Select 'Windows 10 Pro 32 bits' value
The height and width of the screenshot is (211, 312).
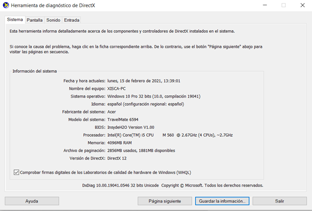129,97
